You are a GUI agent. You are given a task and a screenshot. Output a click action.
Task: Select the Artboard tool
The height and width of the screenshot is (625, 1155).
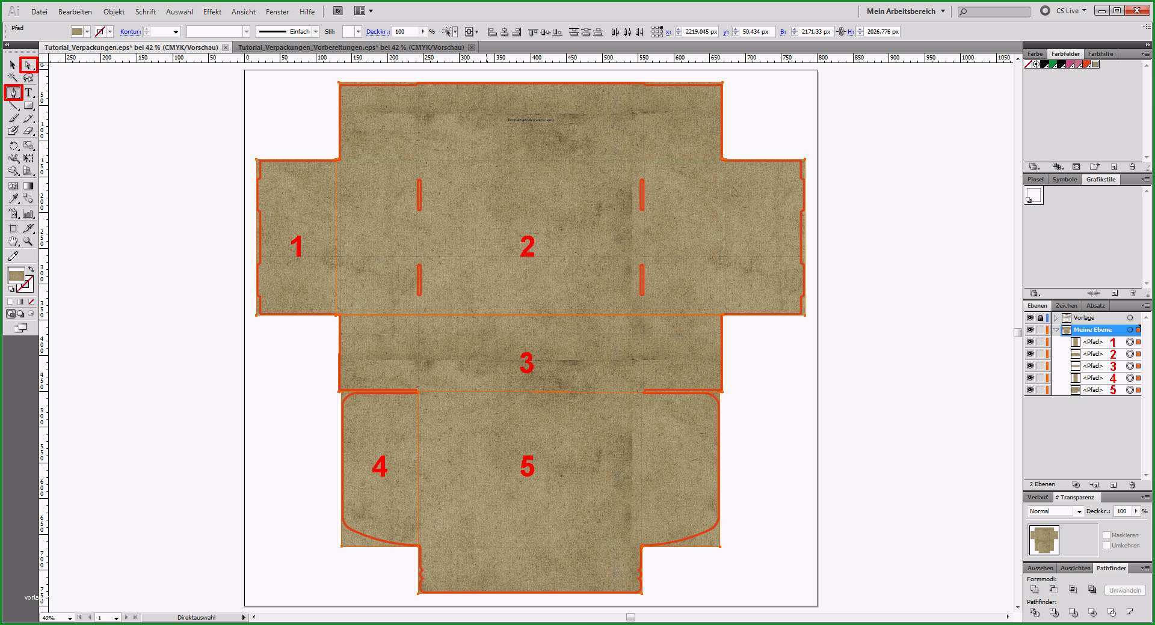(13, 228)
